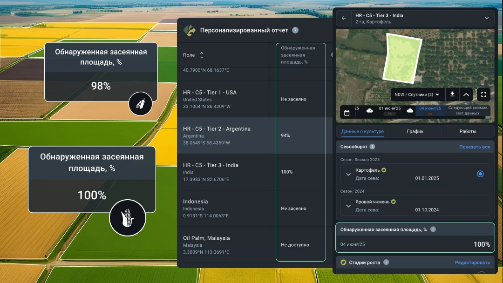Click Редактировать link for growth stages
Screen dimensions: 503x283
tap(472, 263)
